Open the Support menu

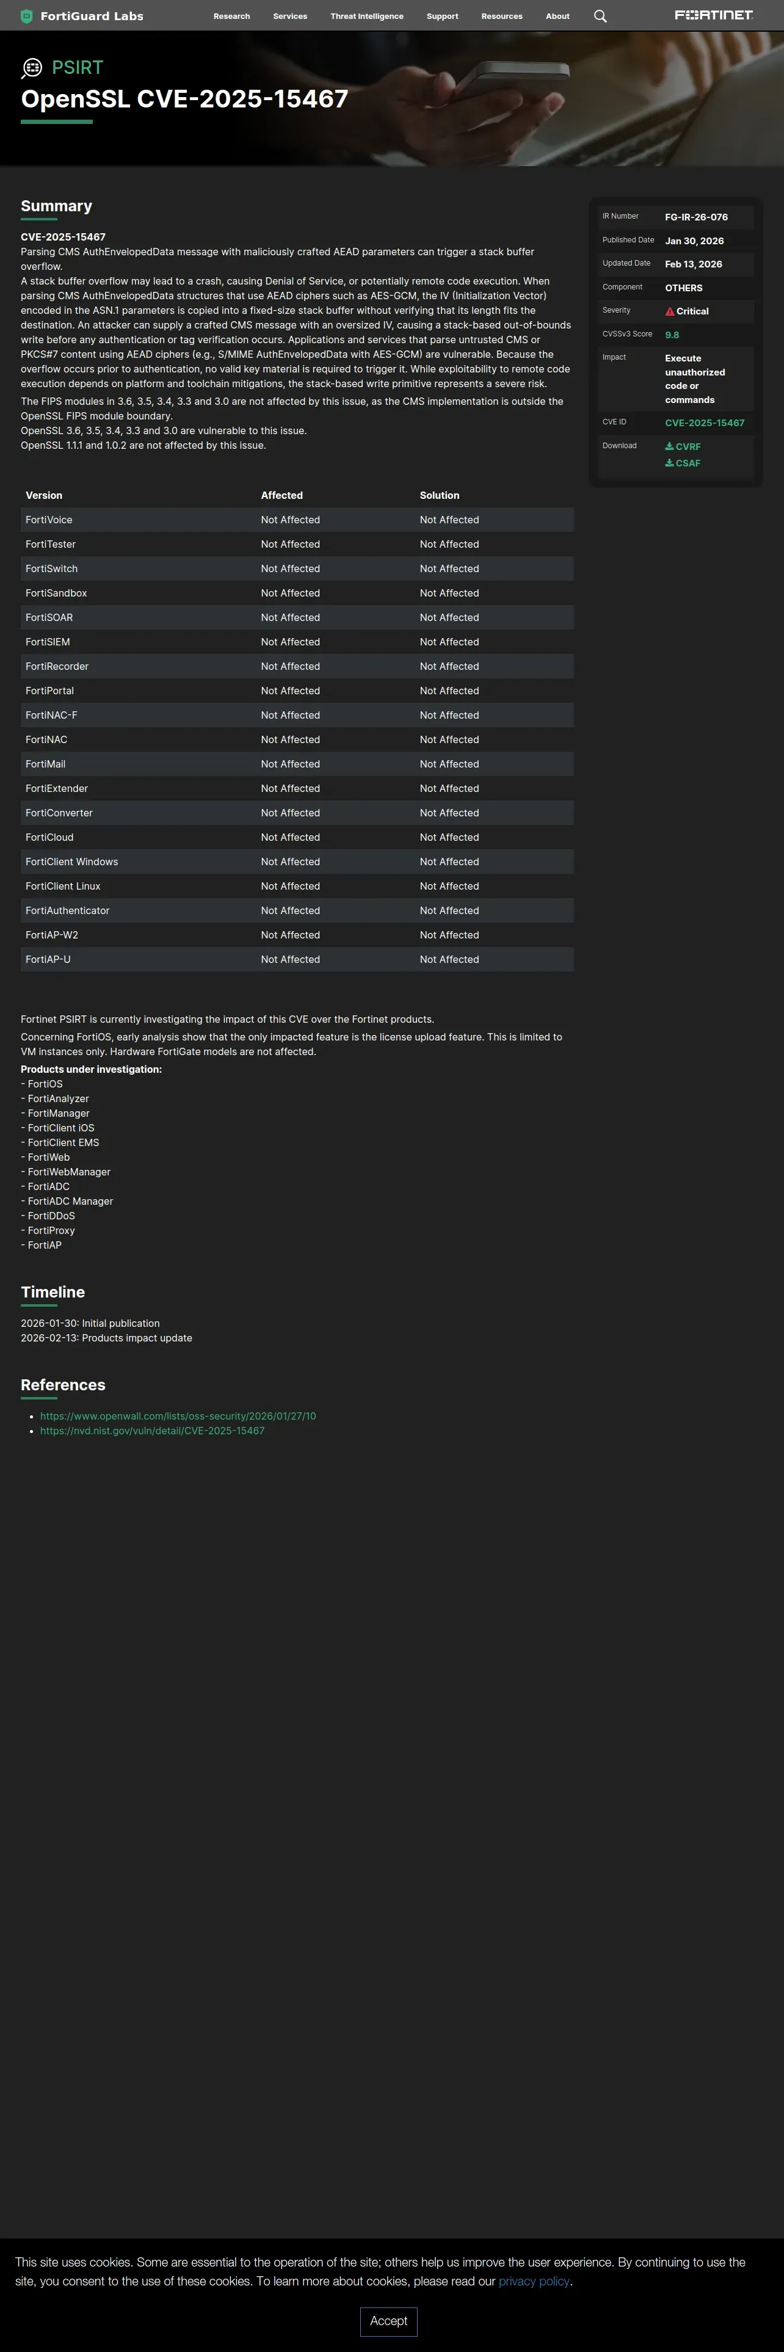click(x=443, y=15)
